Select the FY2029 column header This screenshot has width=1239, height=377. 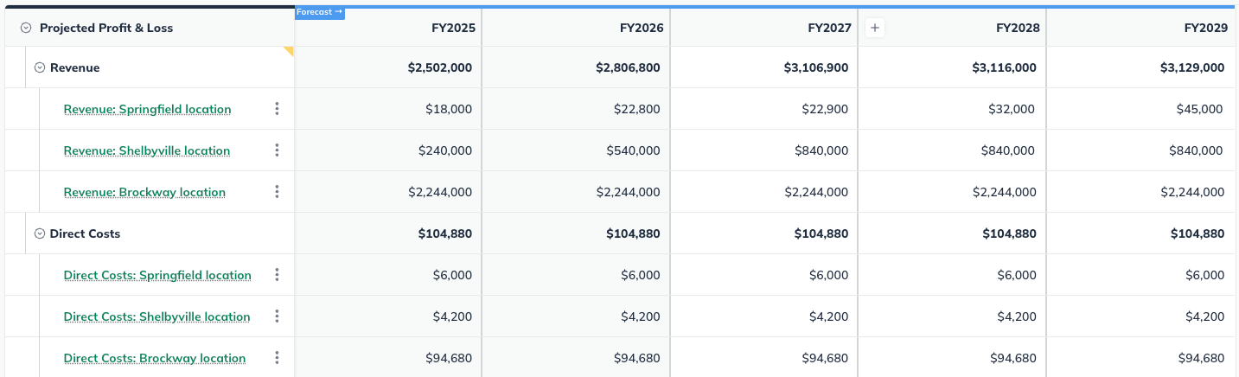click(1205, 28)
